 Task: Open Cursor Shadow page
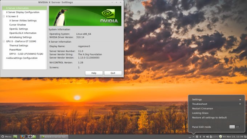pos(17,25)
